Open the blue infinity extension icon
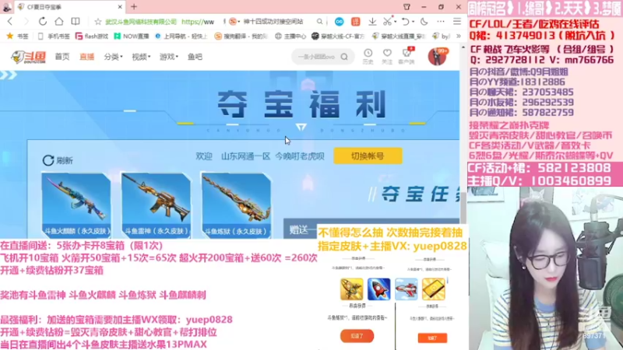The width and height of the screenshot is (623, 350). (339, 22)
